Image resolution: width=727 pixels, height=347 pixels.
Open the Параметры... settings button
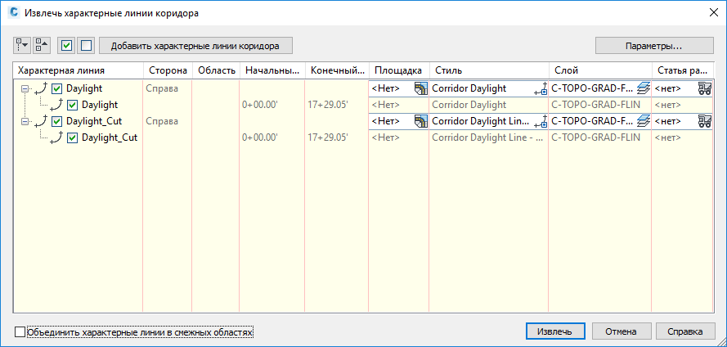click(x=654, y=46)
